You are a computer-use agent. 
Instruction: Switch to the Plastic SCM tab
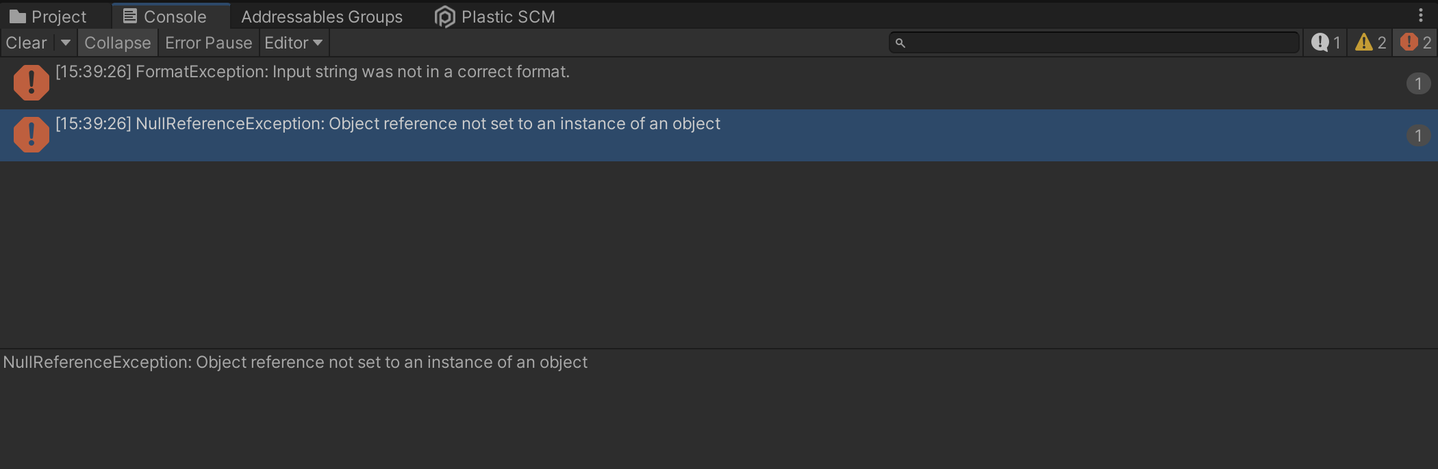[x=507, y=16]
